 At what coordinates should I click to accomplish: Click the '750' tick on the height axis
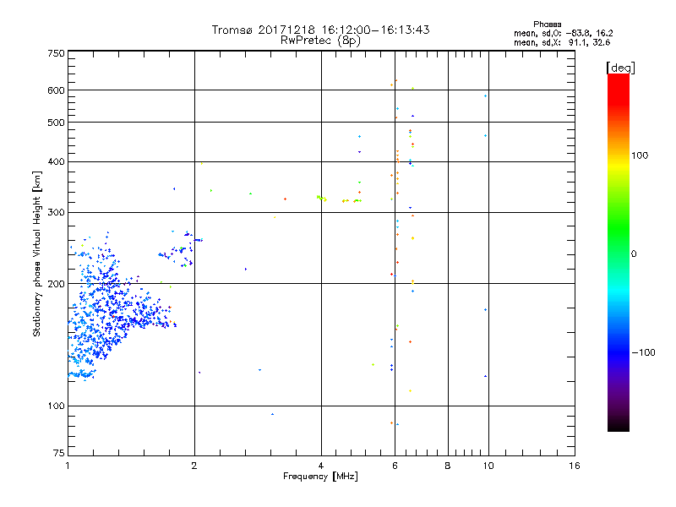[x=56, y=53]
